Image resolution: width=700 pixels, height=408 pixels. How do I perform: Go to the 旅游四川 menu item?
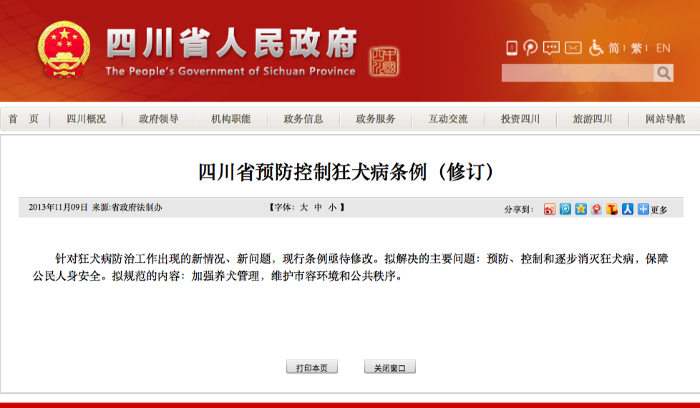click(x=593, y=120)
